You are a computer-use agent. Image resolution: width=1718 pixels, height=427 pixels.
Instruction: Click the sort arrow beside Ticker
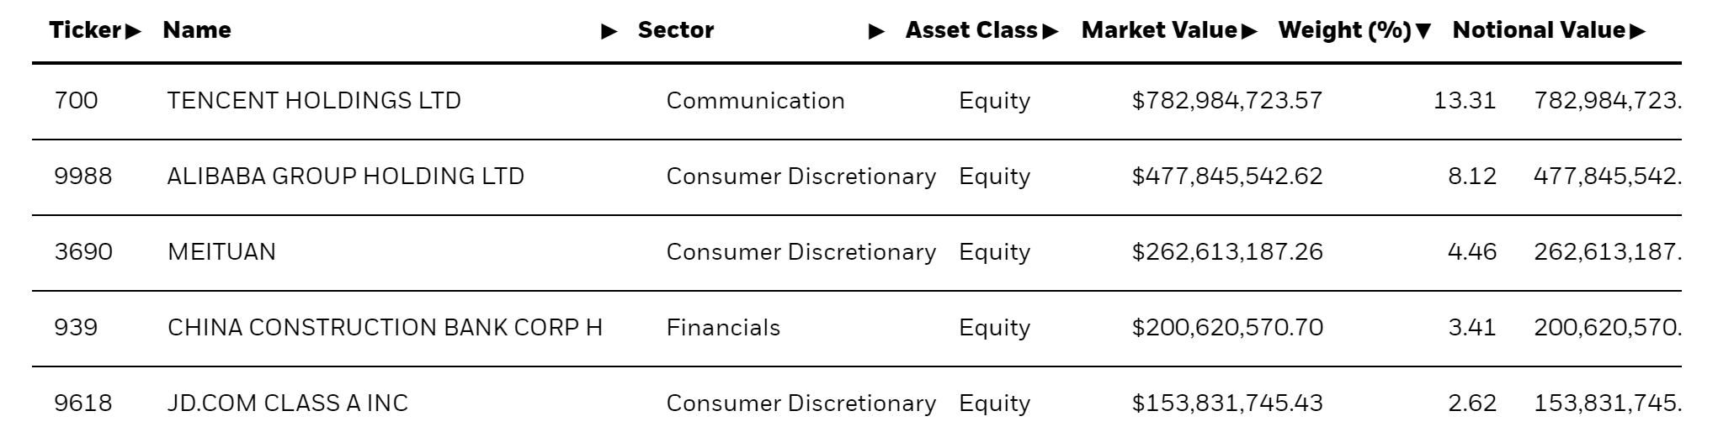click(x=133, y=32)
